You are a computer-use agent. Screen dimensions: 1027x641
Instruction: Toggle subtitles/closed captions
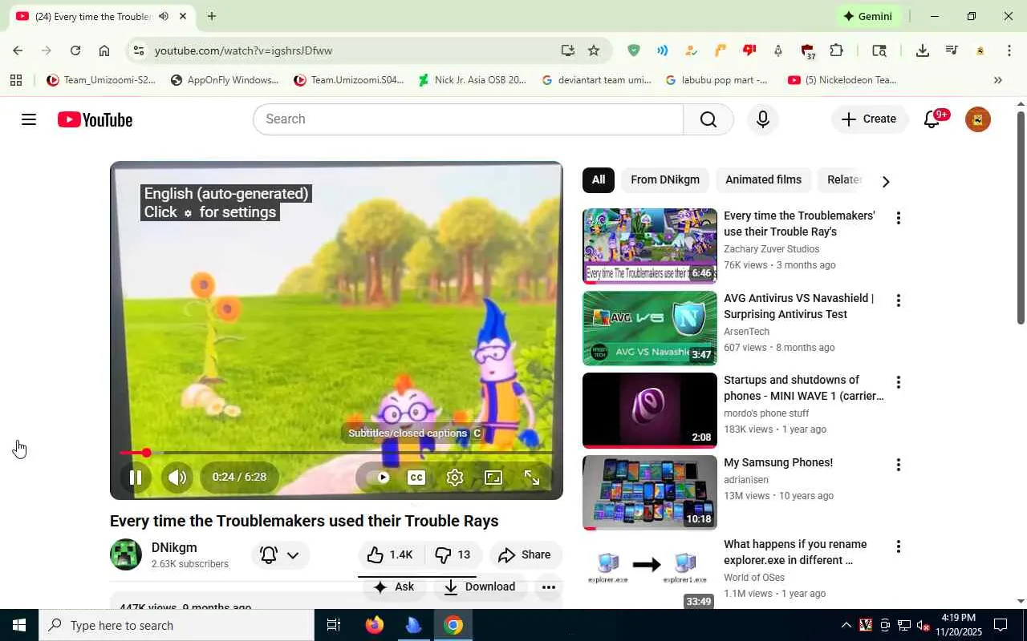point(416,478)
